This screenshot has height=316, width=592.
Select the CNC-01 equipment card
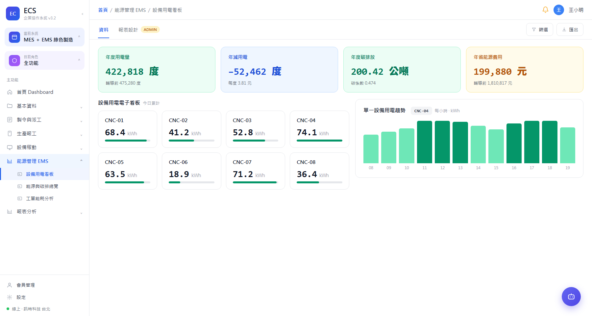[x=128, y=129]
